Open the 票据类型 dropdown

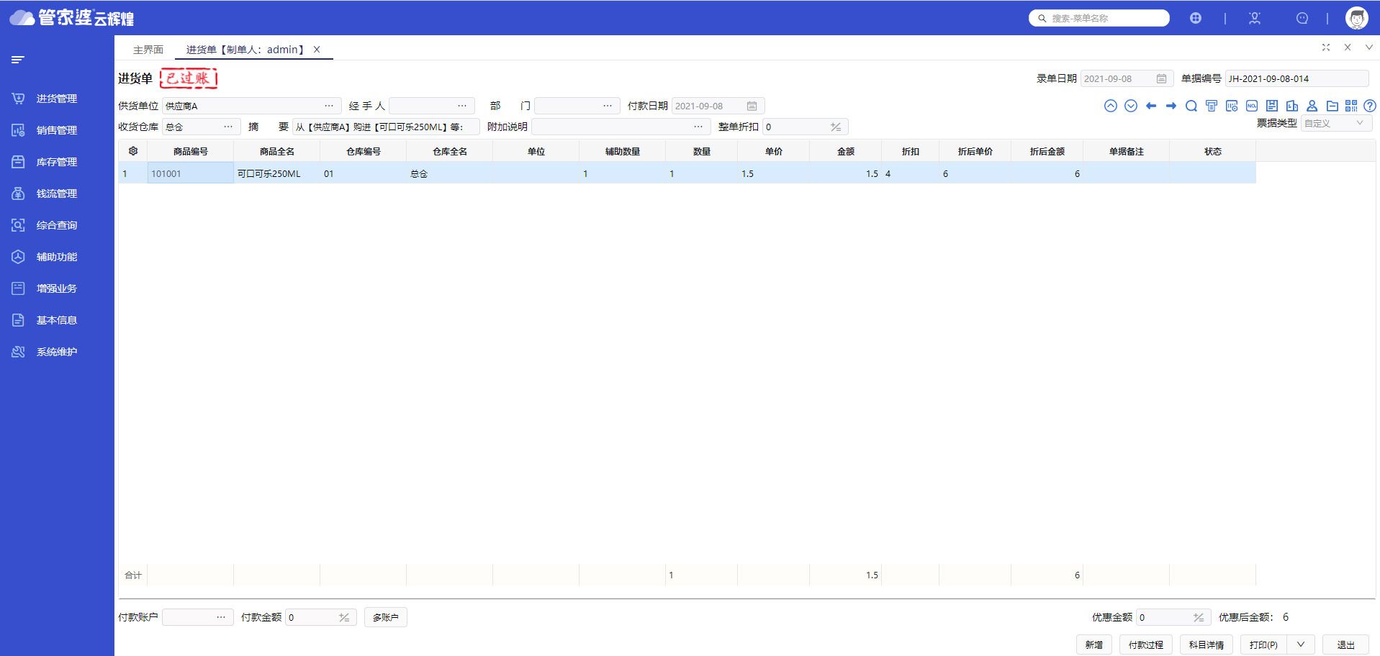tap(1336, 123)
